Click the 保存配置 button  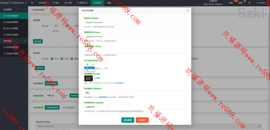(128, 120)
